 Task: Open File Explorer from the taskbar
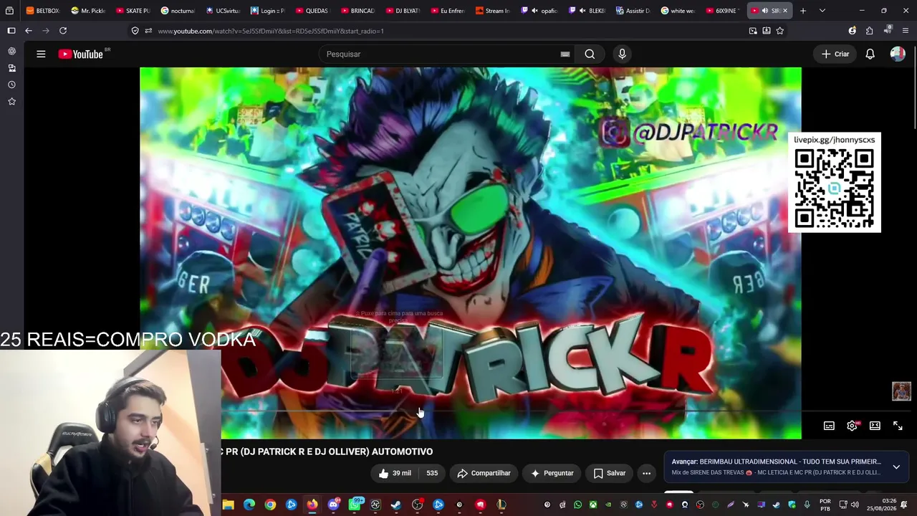(x=228, y=505)
